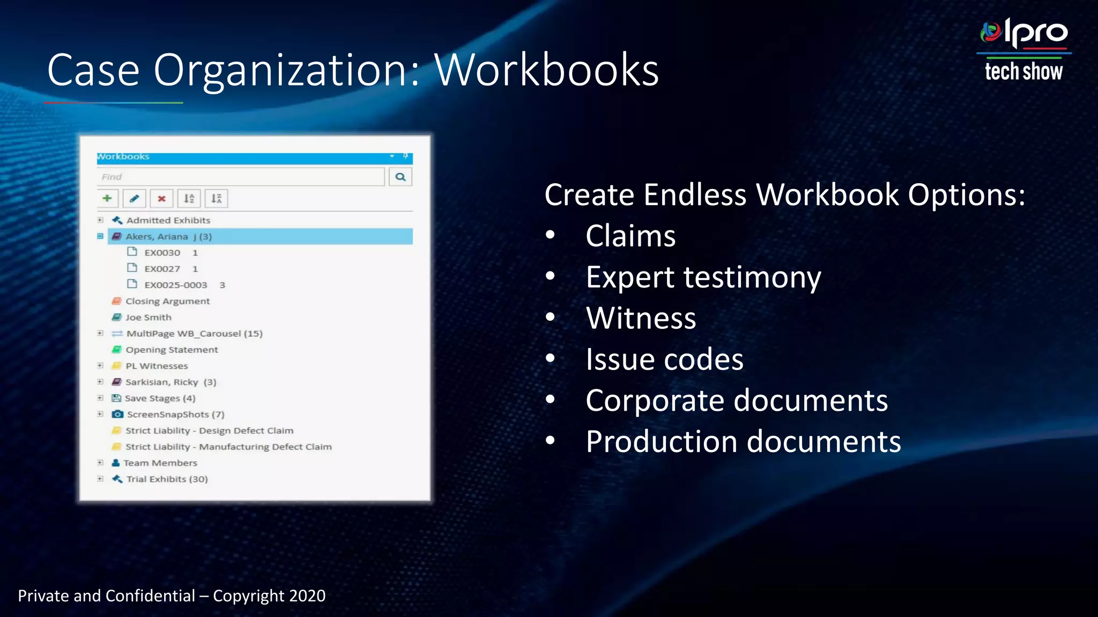Pin the Workbooks panel
Image resolution: width=1098 pixels, height=617 pixels.
coord(406,156)
